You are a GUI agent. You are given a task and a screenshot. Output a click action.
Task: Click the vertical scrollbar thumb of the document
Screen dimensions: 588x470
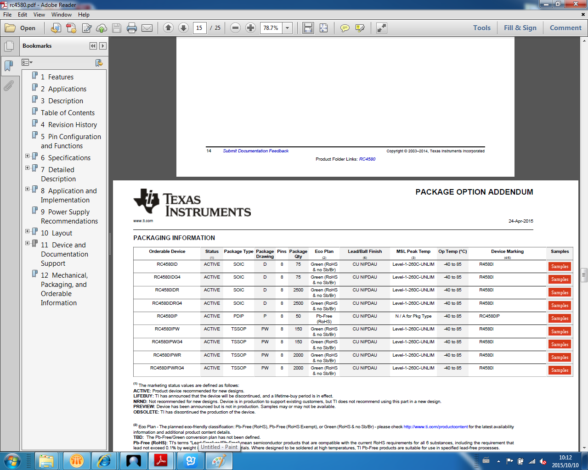coord(584,275)
